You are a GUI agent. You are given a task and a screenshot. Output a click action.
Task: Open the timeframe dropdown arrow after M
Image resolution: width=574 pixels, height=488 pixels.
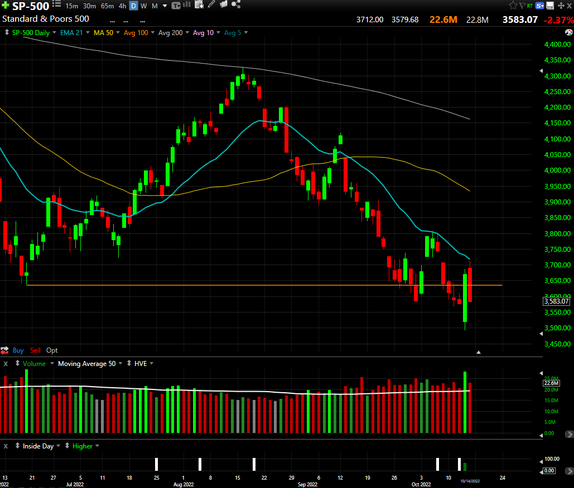165,6
